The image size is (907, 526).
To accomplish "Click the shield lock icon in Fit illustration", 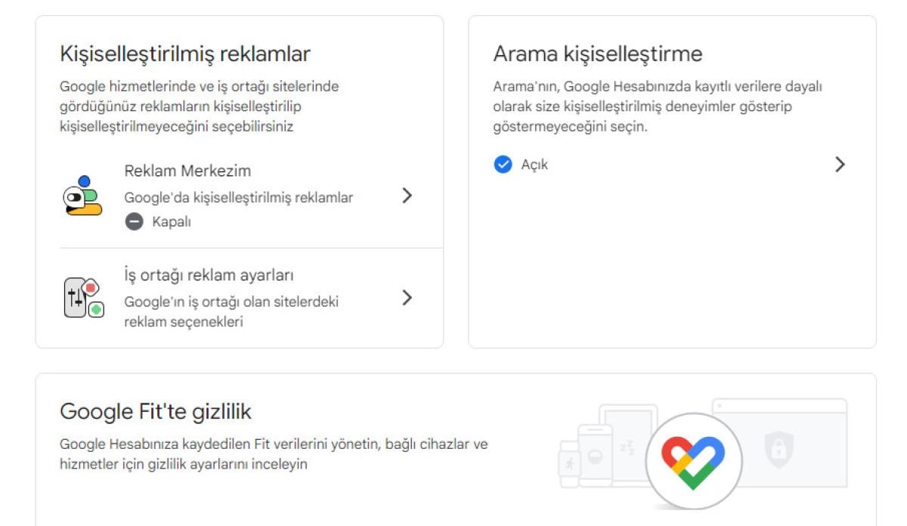I will (x=778, y=450).
